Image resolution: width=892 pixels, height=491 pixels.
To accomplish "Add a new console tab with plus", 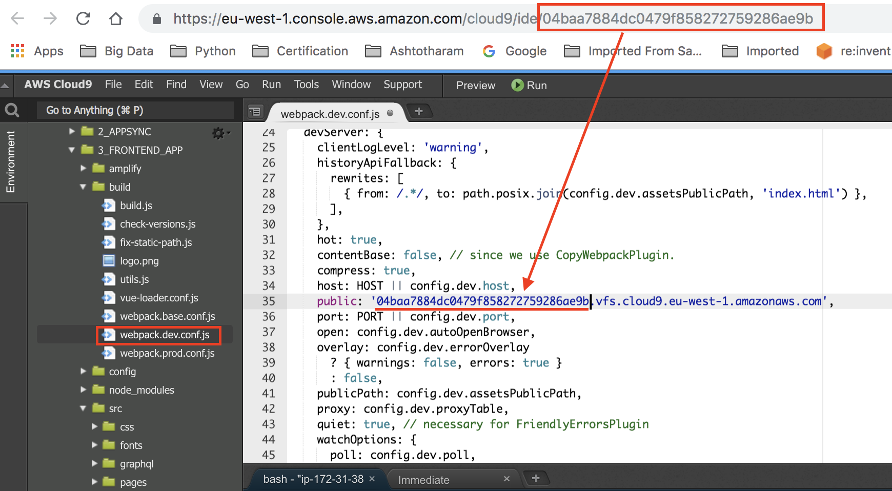I will (x=536, y=478).
